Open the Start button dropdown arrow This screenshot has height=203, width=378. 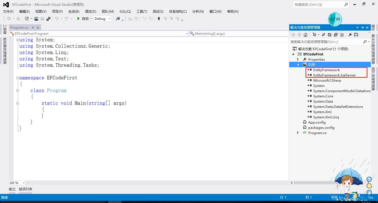(x=91, y=19)
